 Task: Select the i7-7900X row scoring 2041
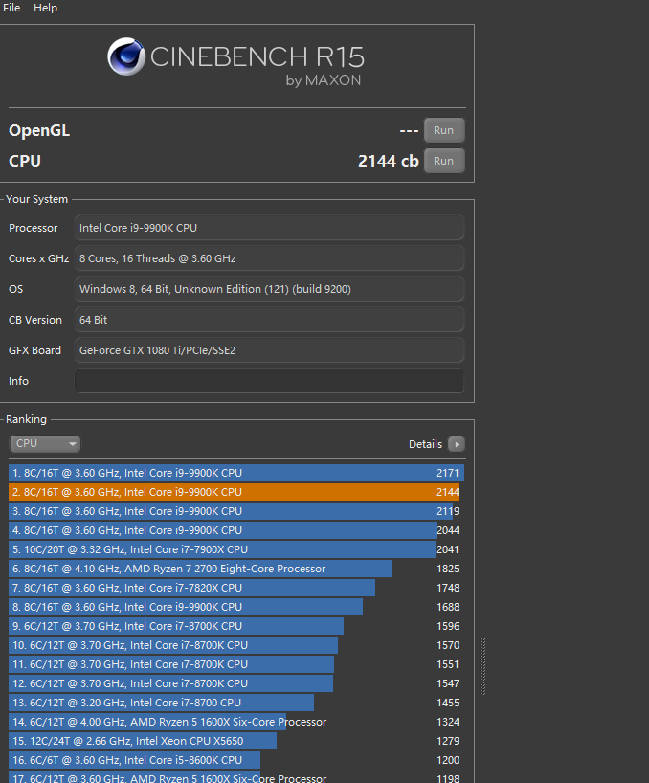click(x=236, y=549)
